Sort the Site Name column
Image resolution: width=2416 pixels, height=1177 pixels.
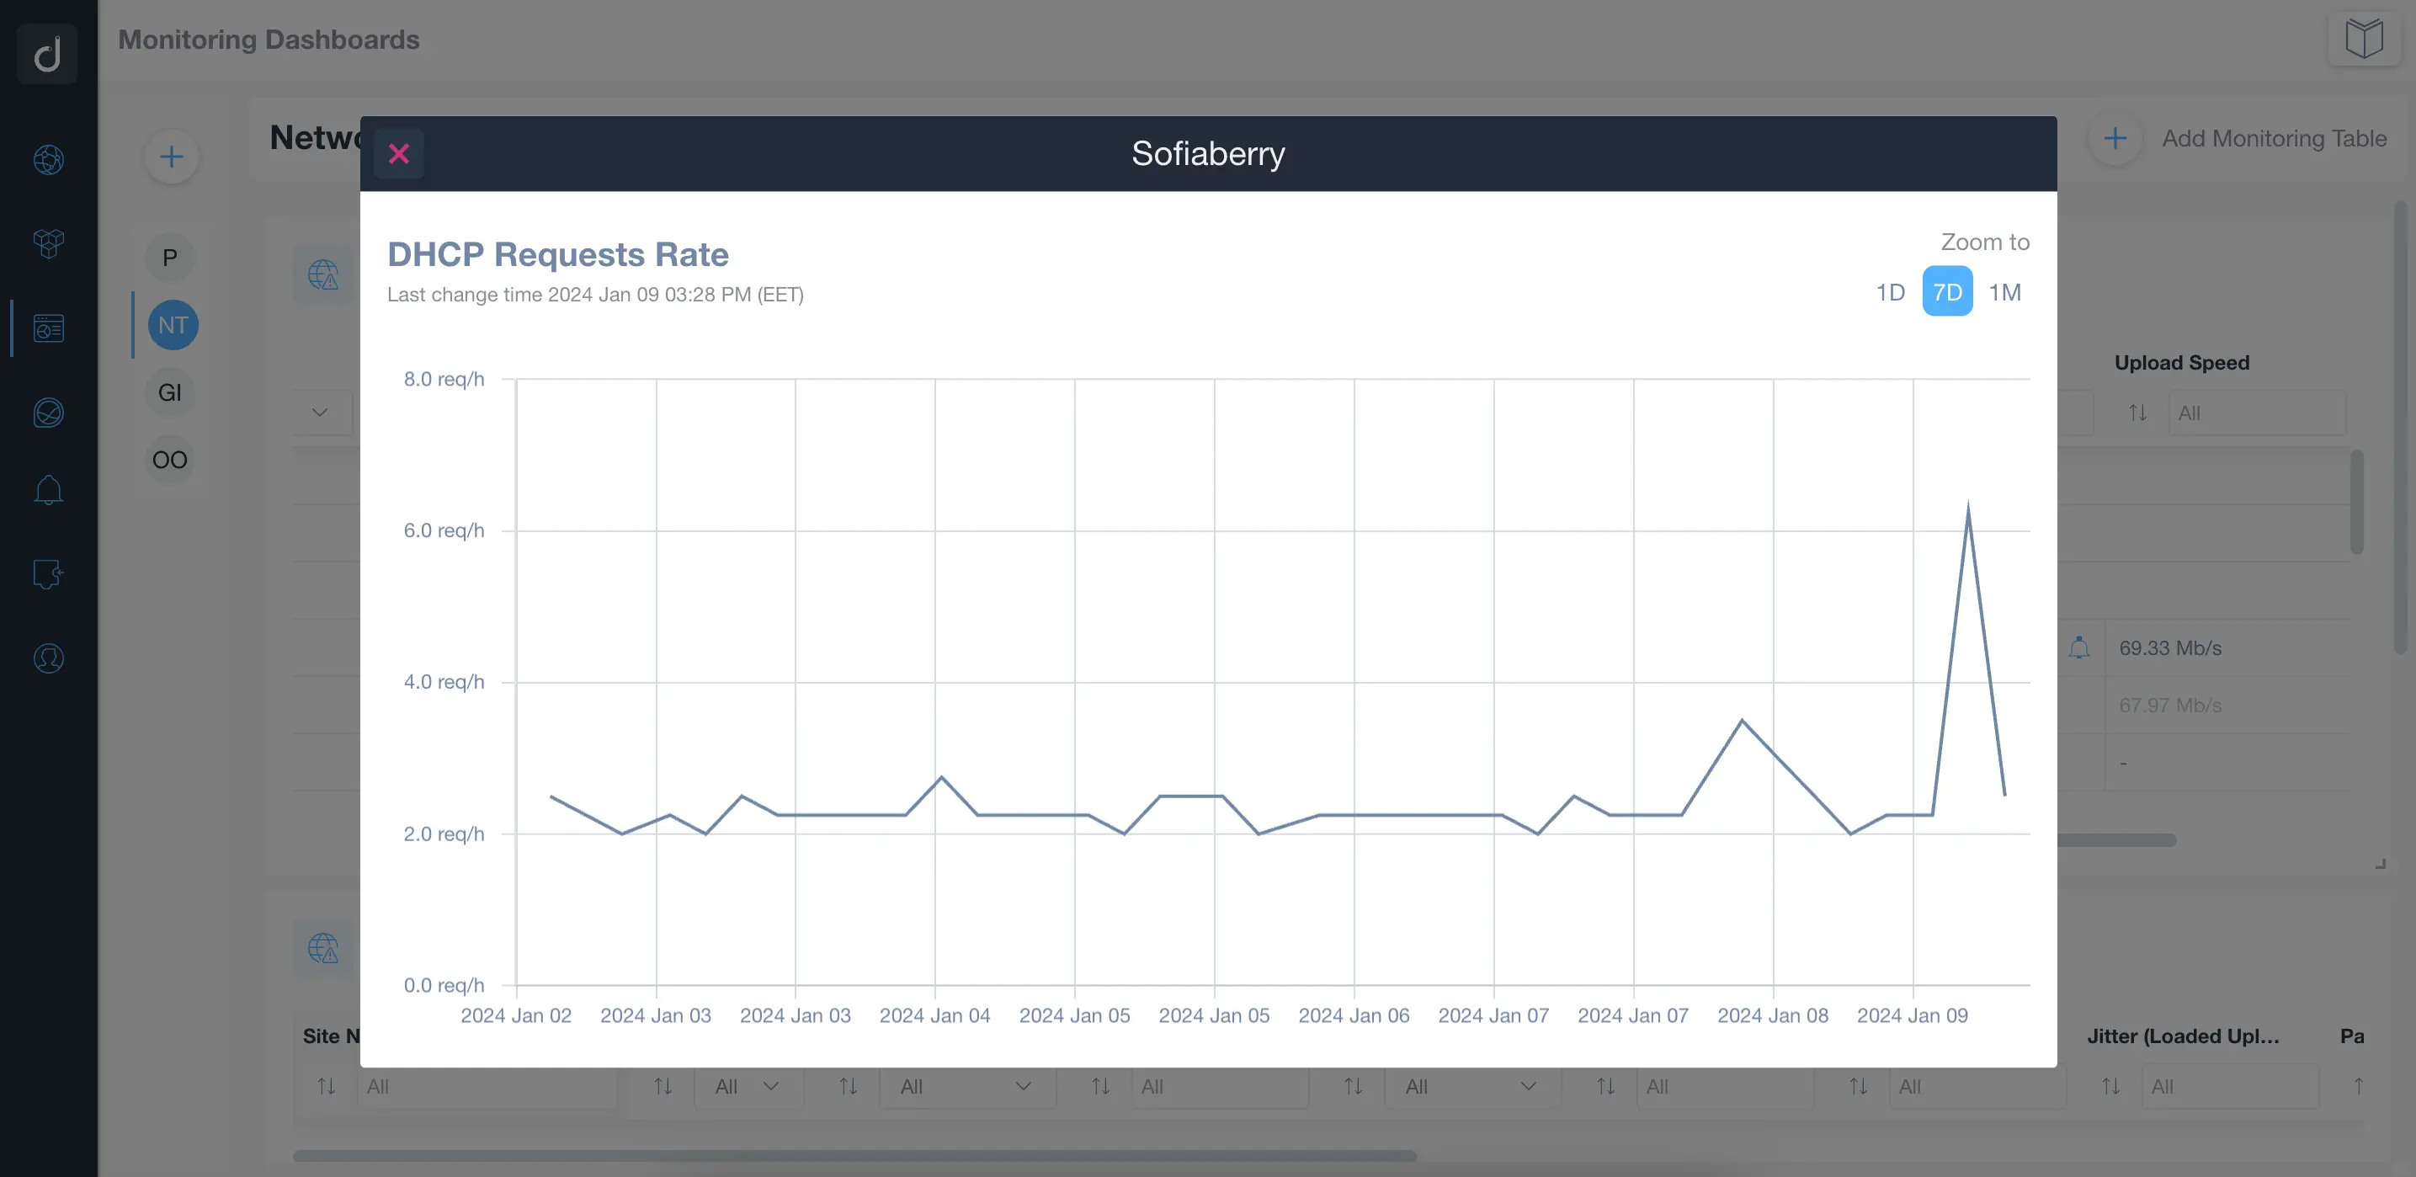click(x=327, y=1086)
